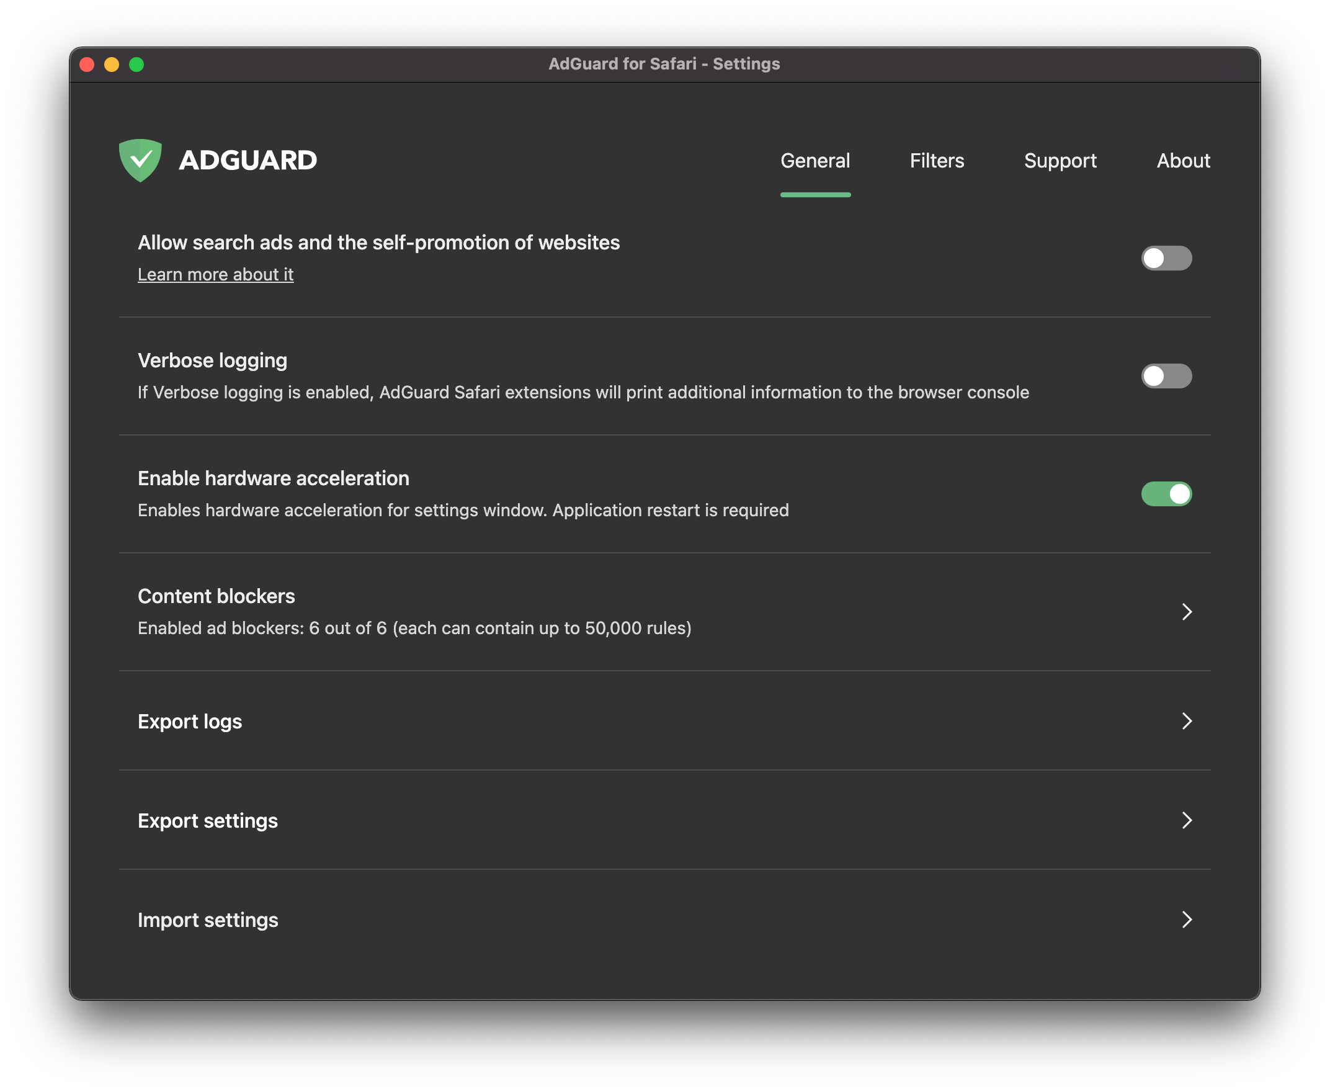
Task: Click the AdGuard shield logo
Action: tap(140, 161)
